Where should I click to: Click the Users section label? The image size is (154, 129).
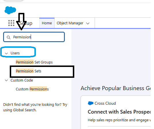pos(15,53)
